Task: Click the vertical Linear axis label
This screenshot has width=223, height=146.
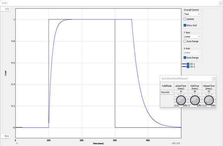Action: 5,73
